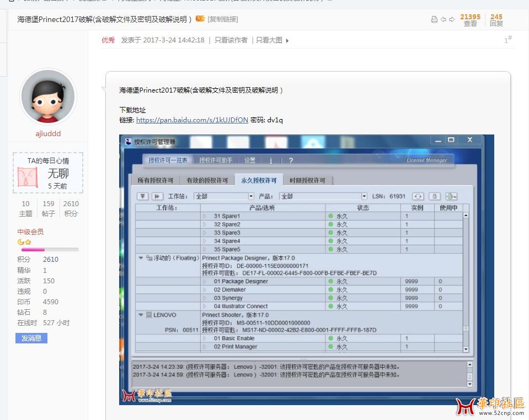
Task: Click the 2610 积分 count under avatar
Action: [71, 208]
